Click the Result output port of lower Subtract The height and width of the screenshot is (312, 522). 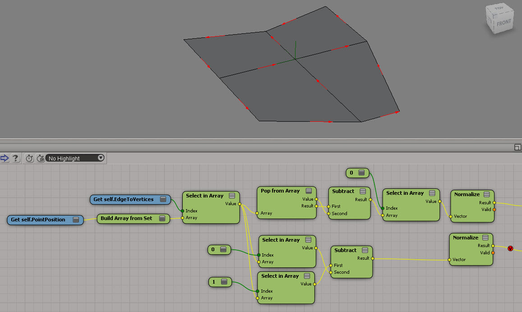click(372, 258)
